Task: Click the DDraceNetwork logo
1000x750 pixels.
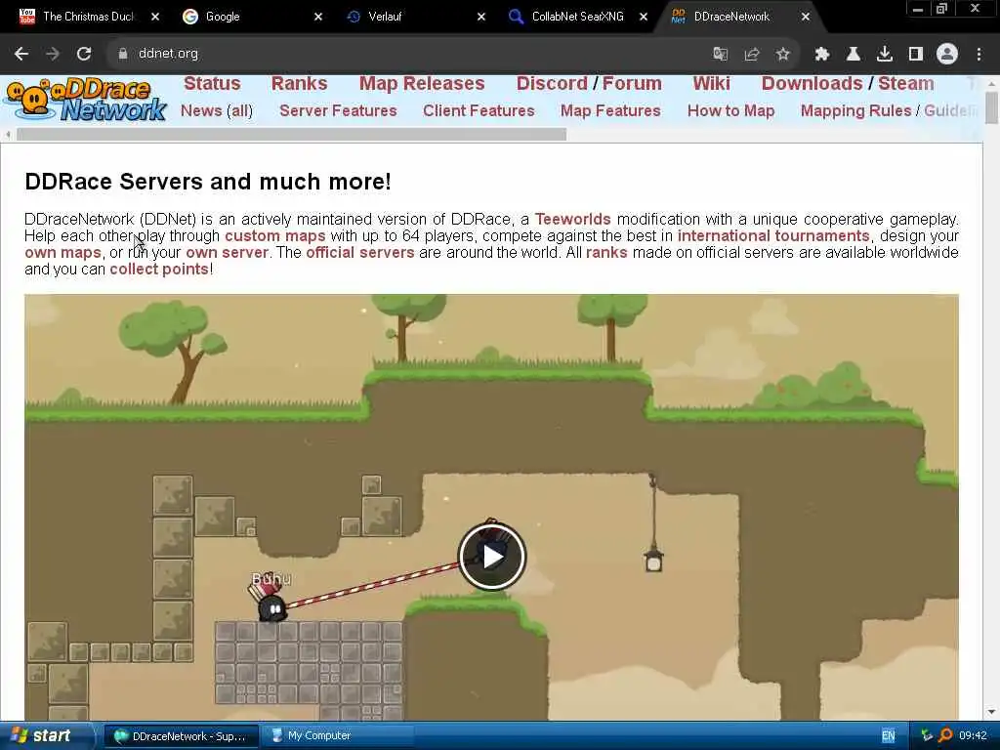Action: click(x=86, y=100)
